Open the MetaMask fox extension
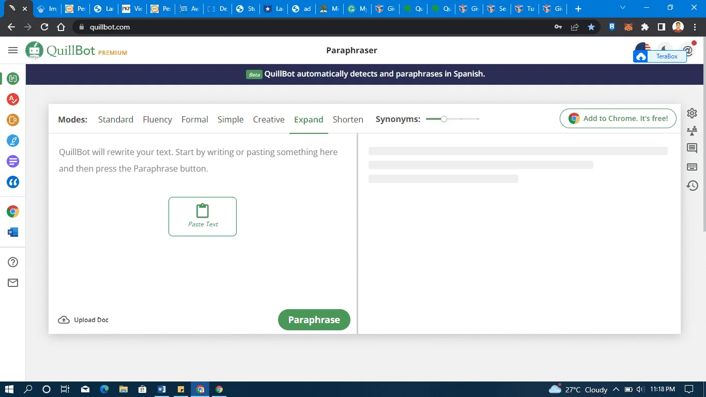This screenshot has width=706, height=397. point(628,27)
